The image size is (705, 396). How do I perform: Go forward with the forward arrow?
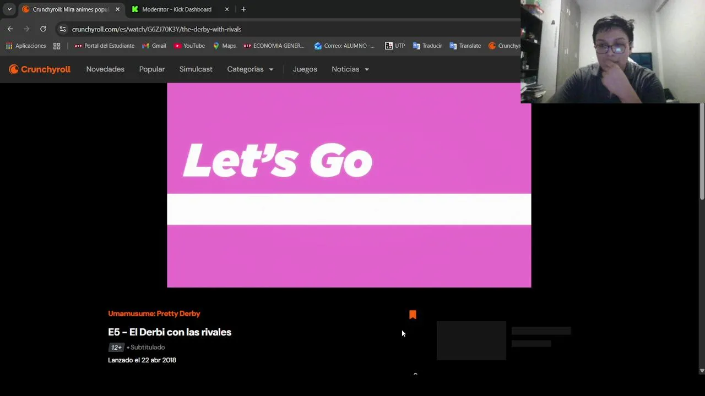[26, 29]
